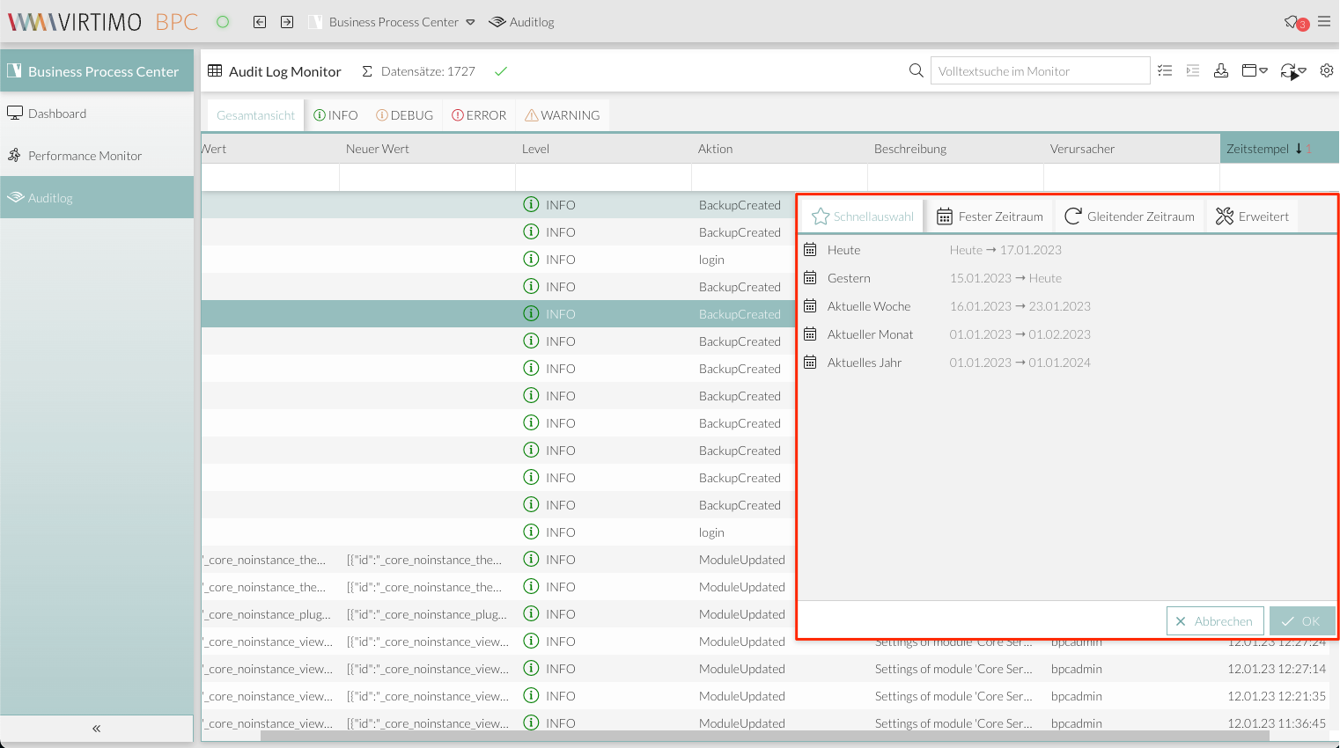The image size is (1340, 748).
Task: Click the magnifier search icon
Action: tap(917, 71)
